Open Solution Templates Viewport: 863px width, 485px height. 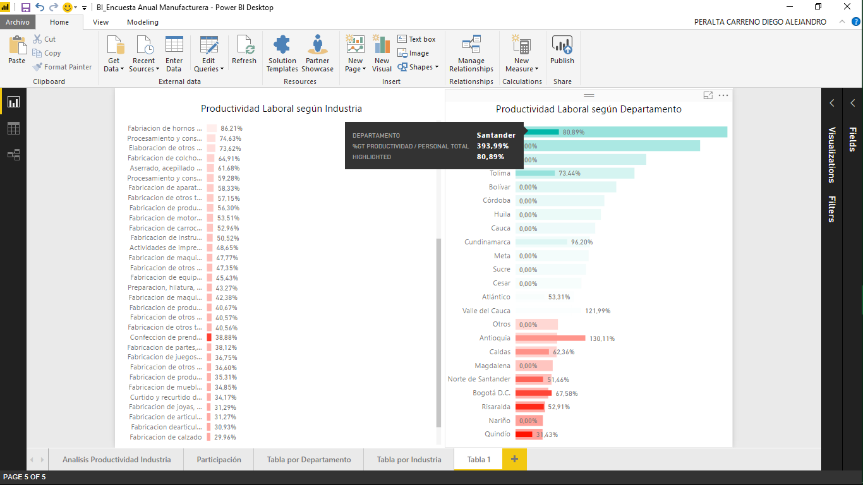pyautogui.click(x=282, y=54)
